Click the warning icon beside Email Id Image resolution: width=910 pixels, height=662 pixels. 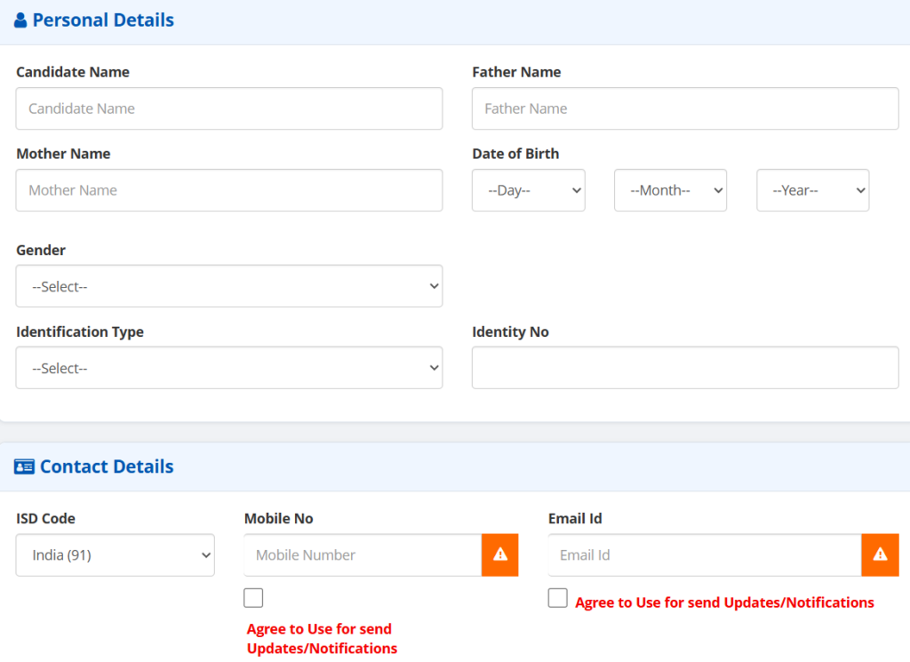tap(880, 555)
